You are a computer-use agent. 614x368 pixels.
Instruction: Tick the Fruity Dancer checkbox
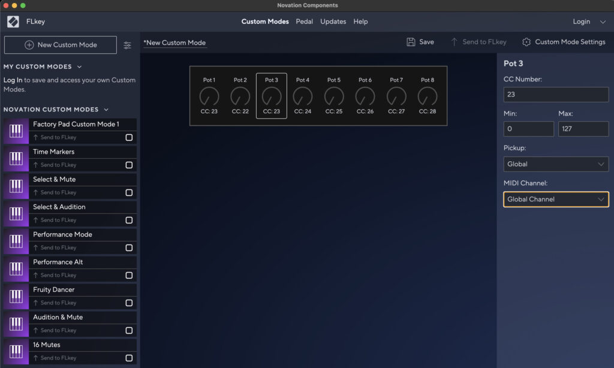click(x=129, y=303)
